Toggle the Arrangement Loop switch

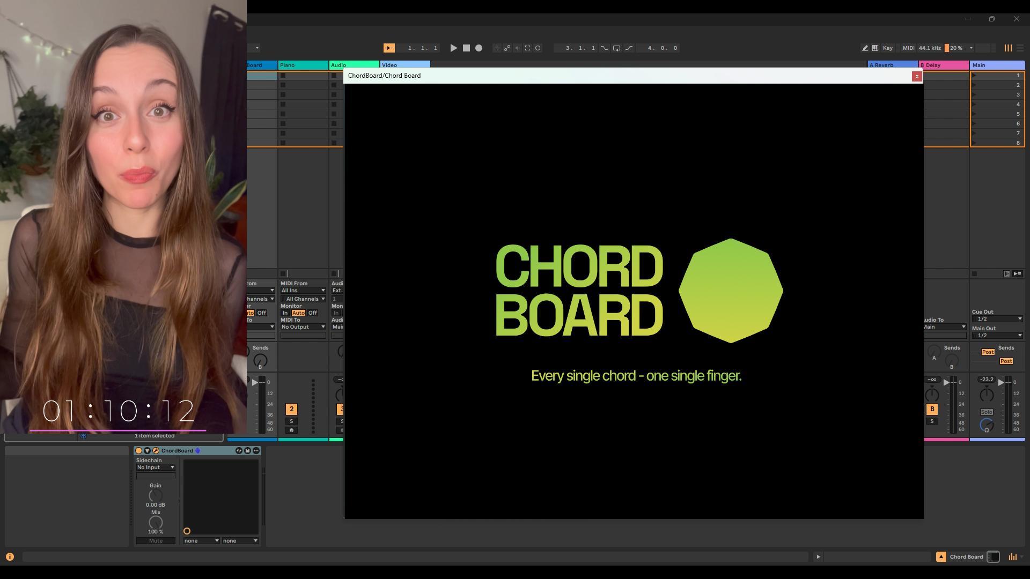pos(616,48)
